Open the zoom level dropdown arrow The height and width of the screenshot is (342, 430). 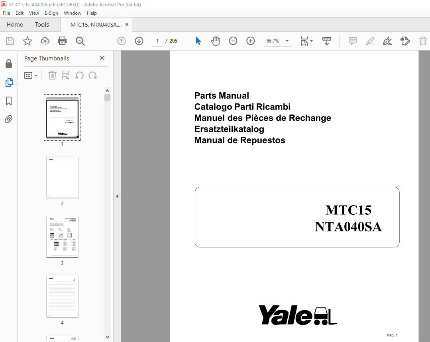click(287, 41)
